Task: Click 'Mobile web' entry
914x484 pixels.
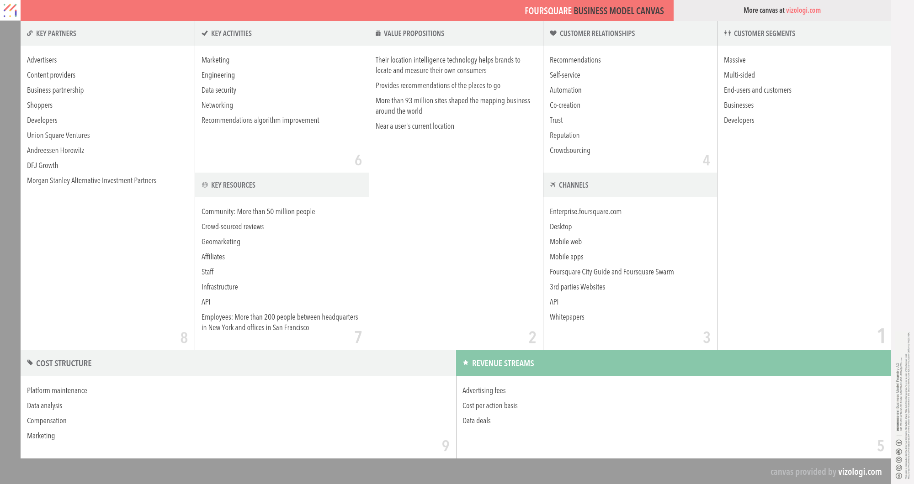Action: point(566,242)
